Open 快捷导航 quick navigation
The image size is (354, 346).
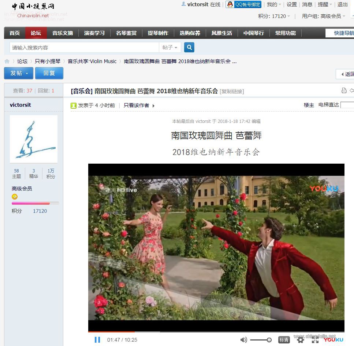(340, 33)
